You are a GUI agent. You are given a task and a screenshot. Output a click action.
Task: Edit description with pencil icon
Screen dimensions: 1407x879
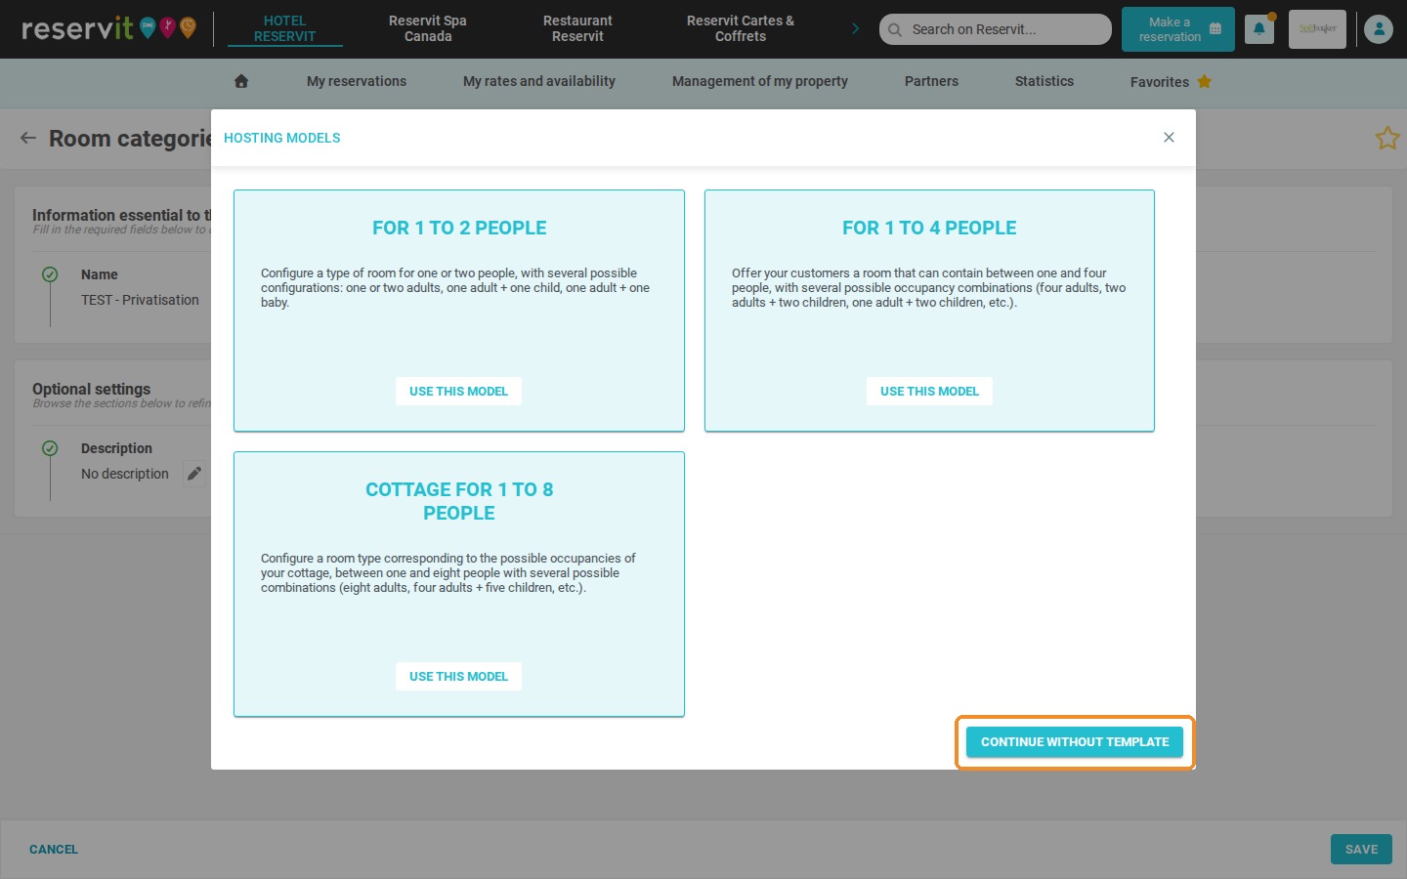194,474
